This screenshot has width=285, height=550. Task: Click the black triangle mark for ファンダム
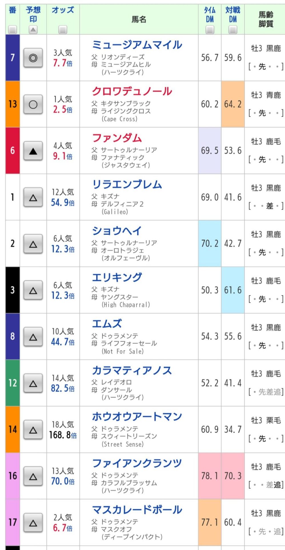point(33,151)
